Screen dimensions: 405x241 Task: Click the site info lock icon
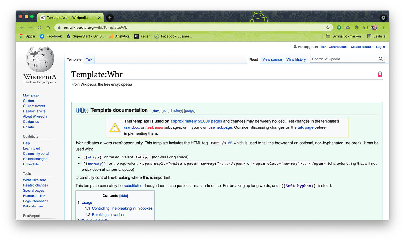click(x=59, y=28)
